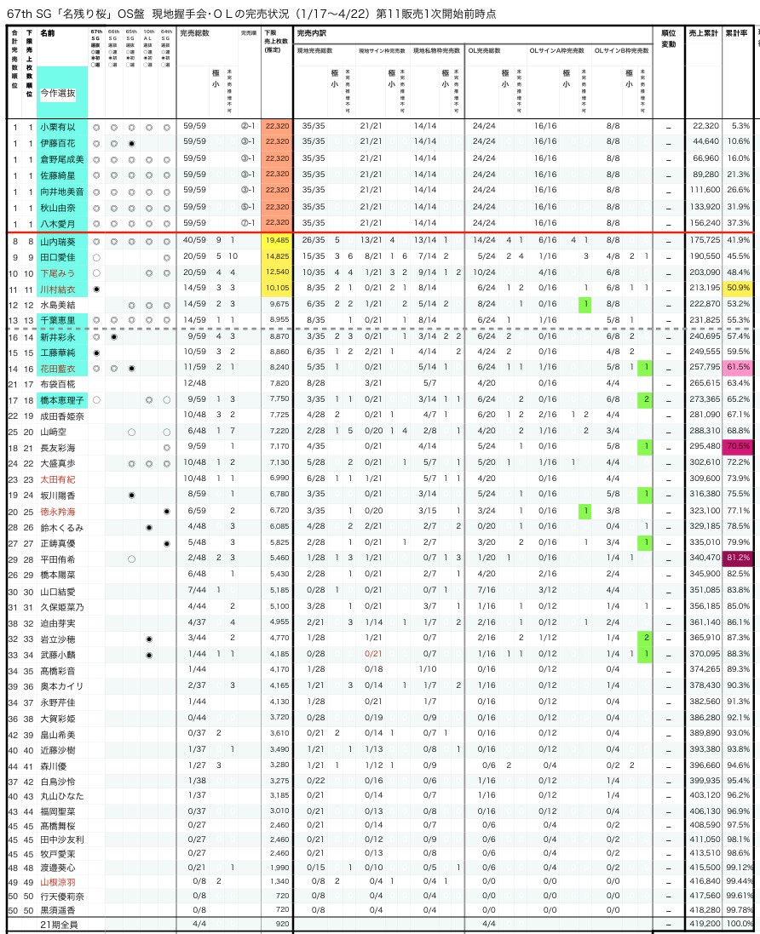Click the filled circle in 坂川陽香's row
This screenshot has height=934, width=760.
131,495
